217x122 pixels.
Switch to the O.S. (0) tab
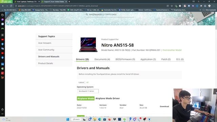pos(180,59)
